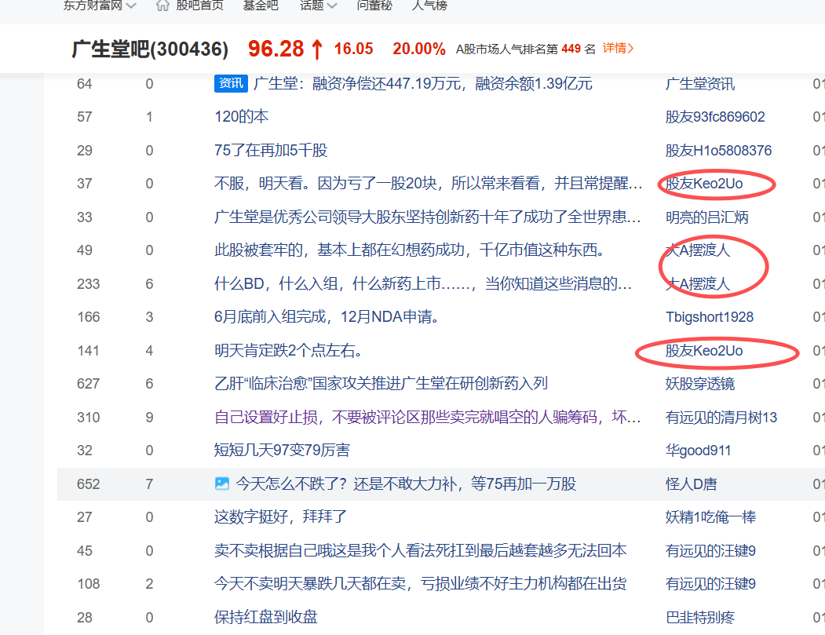The image size is (825, 635).
Task: Click the 16.05 price change value
Action: [x=353, y=49]
